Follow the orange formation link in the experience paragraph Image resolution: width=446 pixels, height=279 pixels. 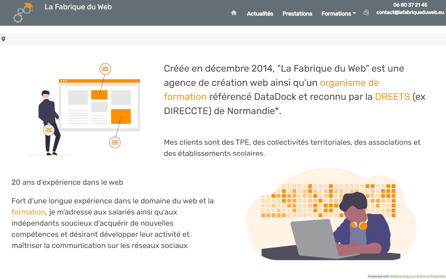pos(28,212)
